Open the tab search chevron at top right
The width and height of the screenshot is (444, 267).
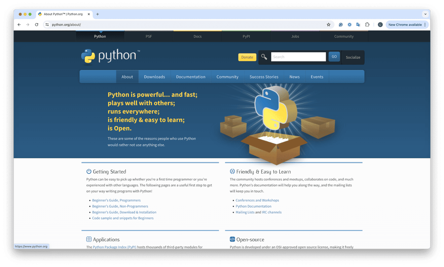(x=426, y=14)
